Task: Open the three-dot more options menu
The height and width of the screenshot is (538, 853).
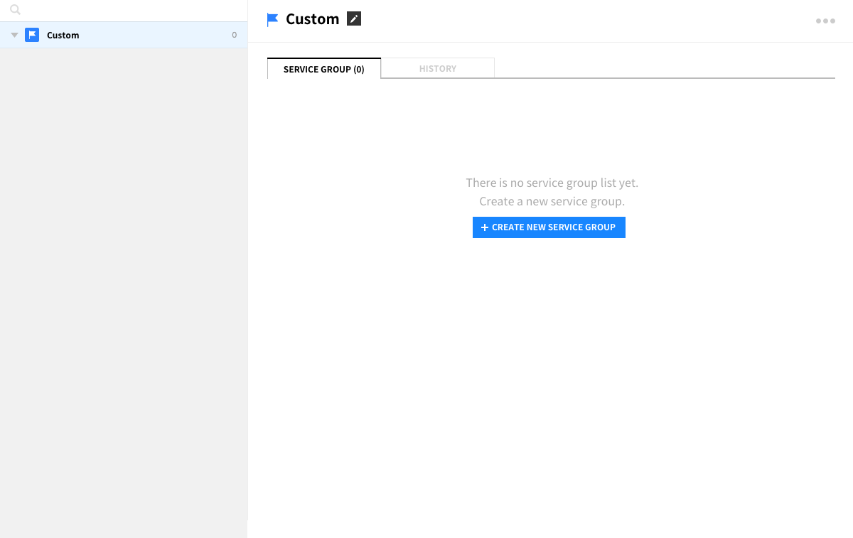Action: point(825,21)
